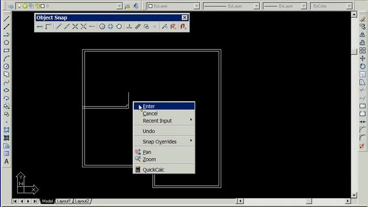This screenshot has height=207, width=368.
Task: Click Snap to Parallel icon
Action: click(137, 26)
